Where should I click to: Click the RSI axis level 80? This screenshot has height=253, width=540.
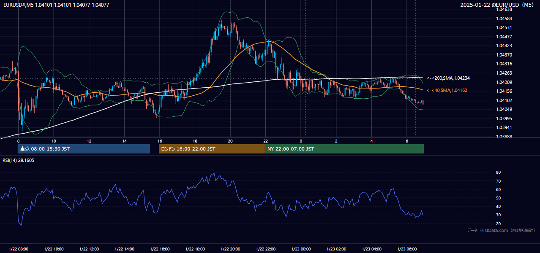pyautogui.click(x=498, y=172)
